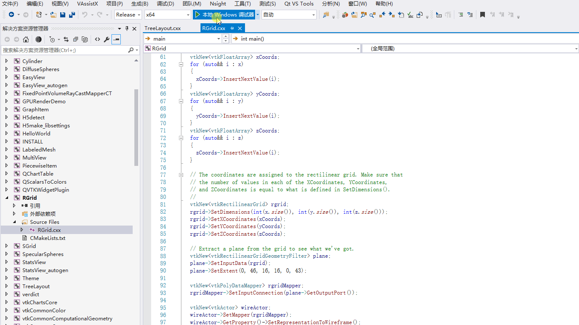
Task: Open the Qt VS Tools menu
Action: click(299, 4)
